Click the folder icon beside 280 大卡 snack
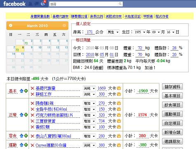Viewport: 196px width, 149px height. click(119, 136)
